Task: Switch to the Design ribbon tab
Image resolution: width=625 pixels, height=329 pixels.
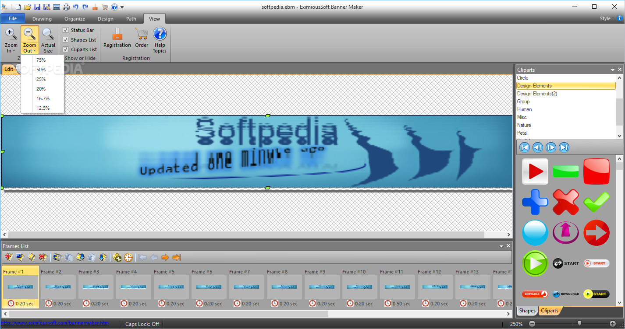Action: pos(106,19)
